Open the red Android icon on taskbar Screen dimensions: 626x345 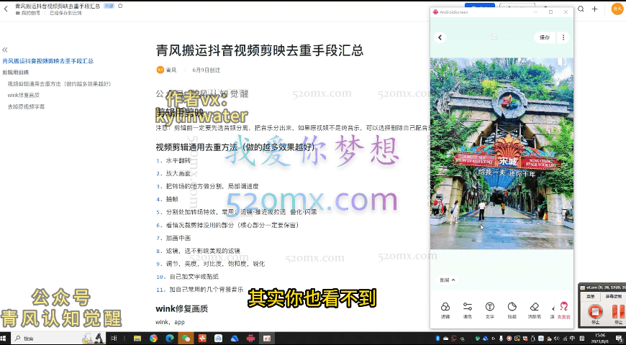(x=250, y=339)
